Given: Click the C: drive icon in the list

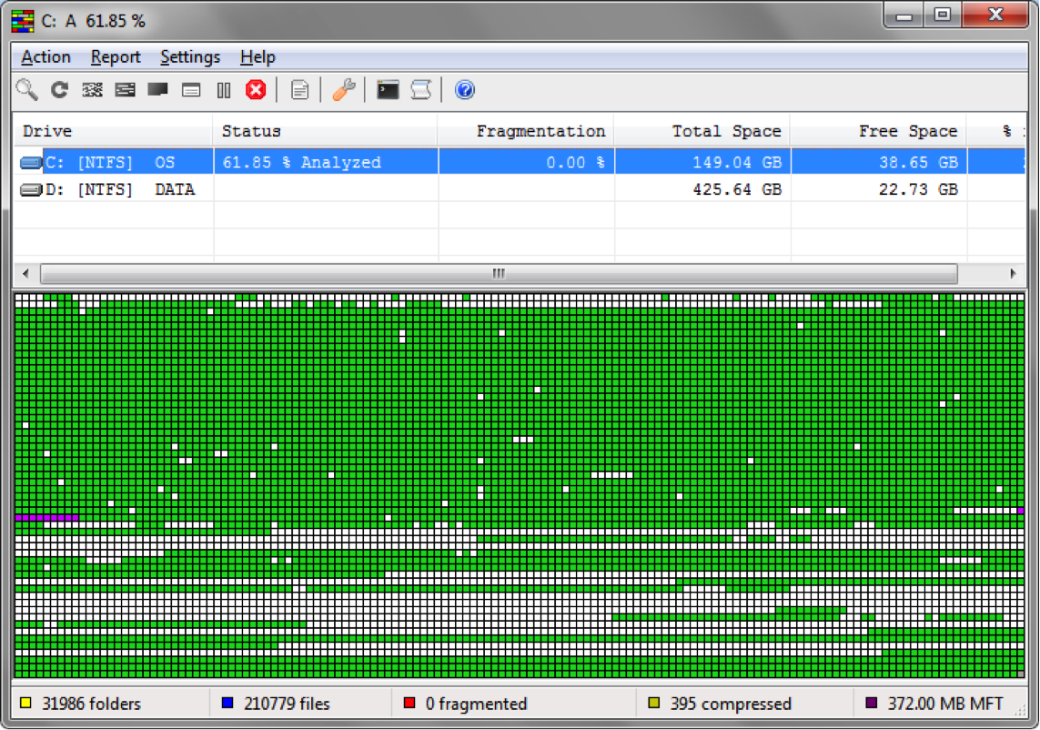Looking at the screenshot, I should click(31, 163).
